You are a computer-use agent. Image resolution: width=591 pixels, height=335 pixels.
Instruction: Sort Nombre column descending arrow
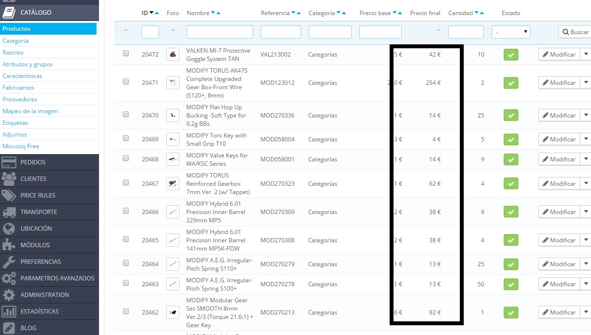(213, 13)
